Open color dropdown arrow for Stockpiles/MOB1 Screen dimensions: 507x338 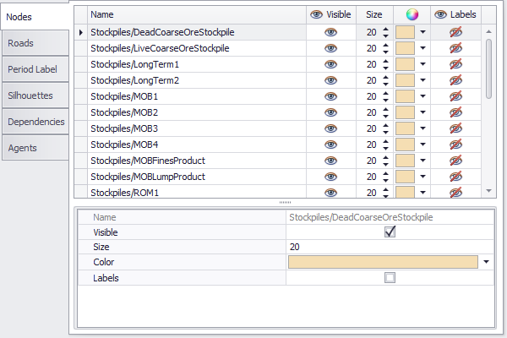click(422, 96)
